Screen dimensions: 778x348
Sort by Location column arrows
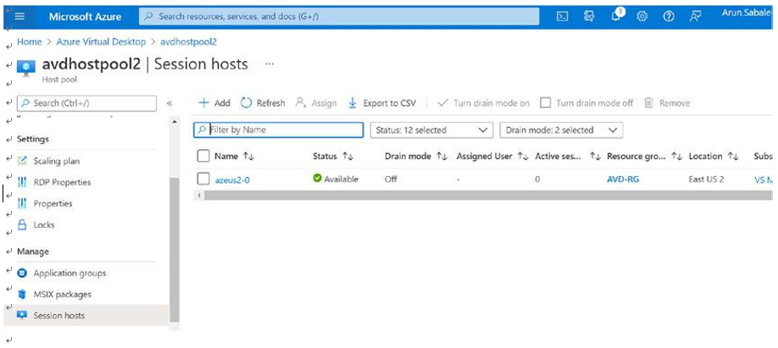point(733,156)
